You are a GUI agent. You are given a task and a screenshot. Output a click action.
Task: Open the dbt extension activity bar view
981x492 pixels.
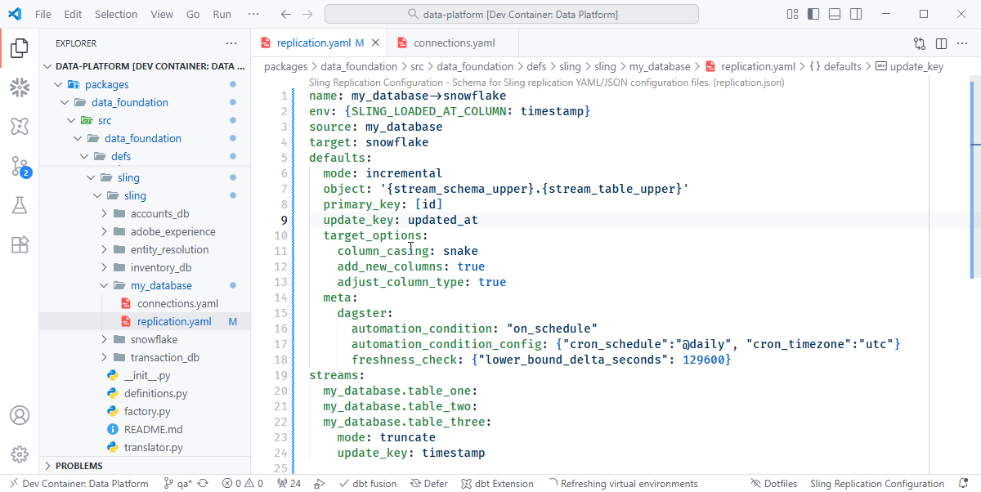click(19, 126)
